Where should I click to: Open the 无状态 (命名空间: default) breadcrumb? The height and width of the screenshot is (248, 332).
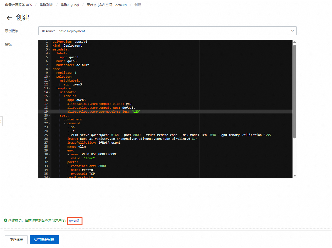coord(106,5)
